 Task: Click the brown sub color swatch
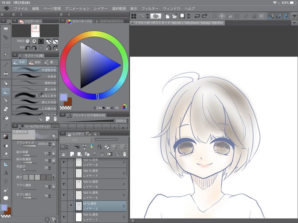click(69, 102)
